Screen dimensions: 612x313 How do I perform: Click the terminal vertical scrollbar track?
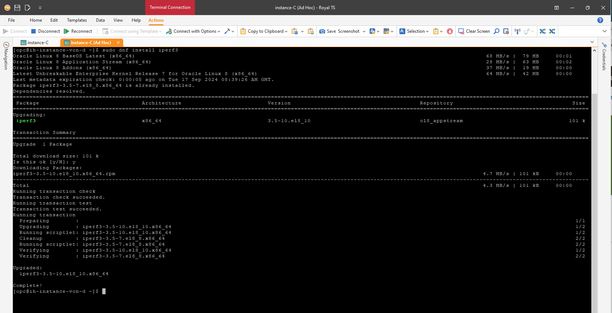(x=594, y=184)
